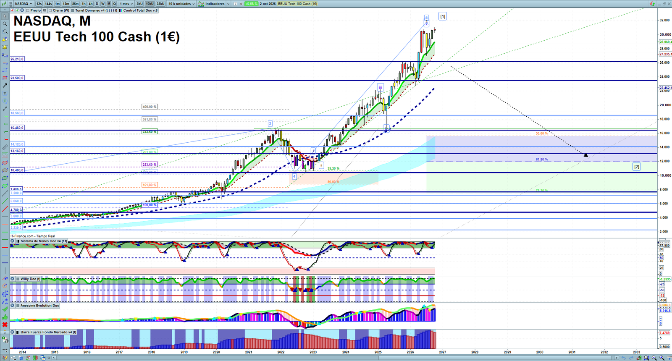Close the Willy Doc indicator panel
This screenshot has width=672, height=361.
tap(13, 279)
